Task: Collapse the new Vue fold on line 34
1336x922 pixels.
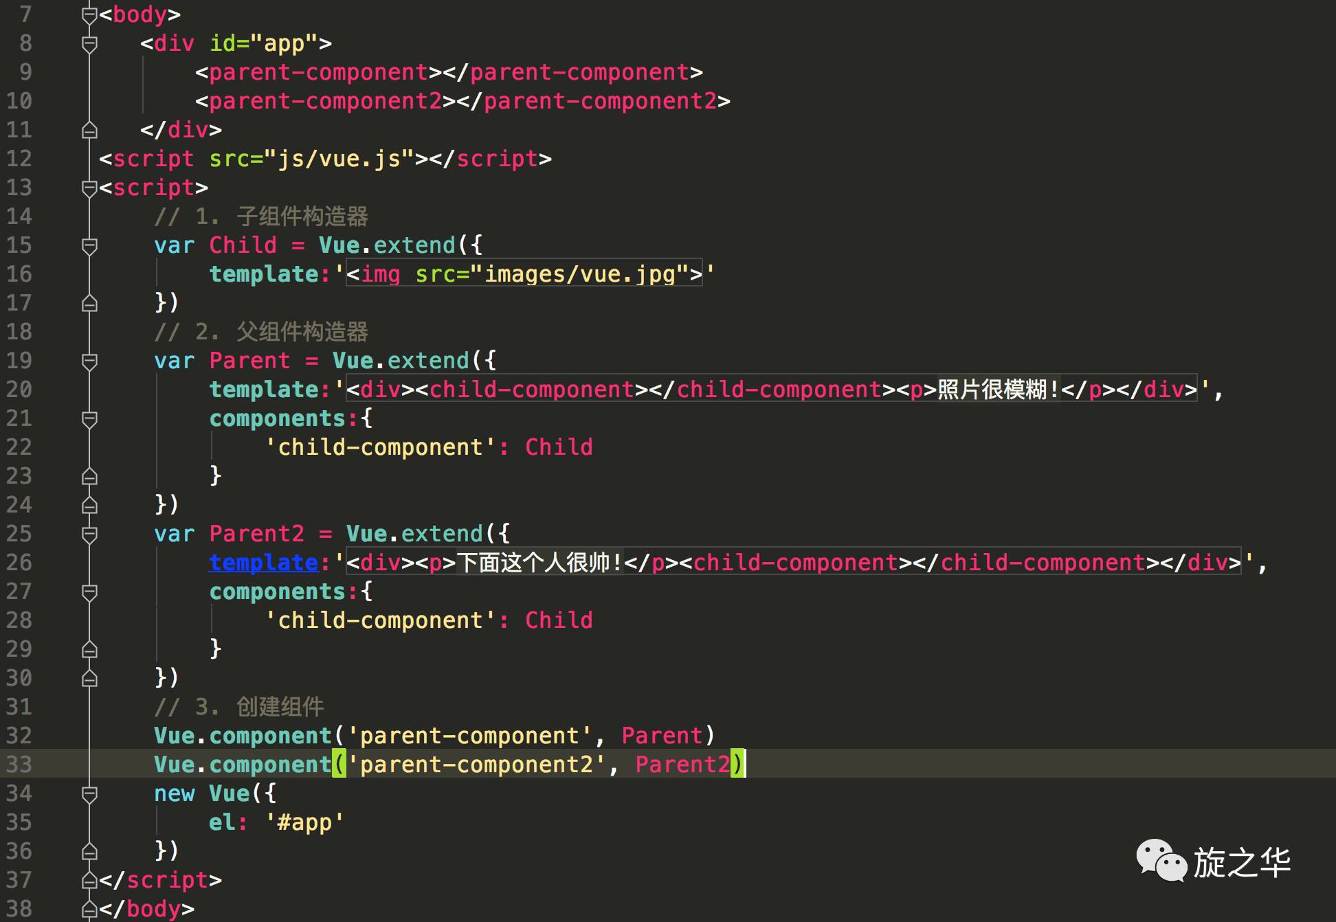Action: point(89,794)
